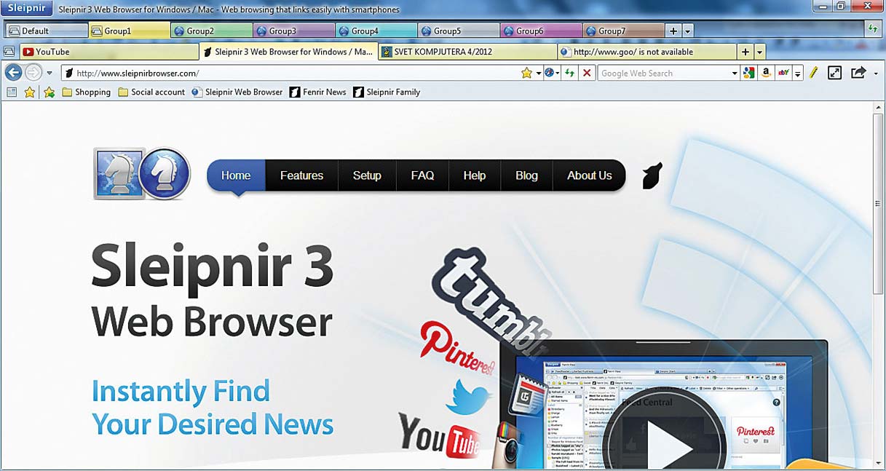
Task: Switch to the Group2 tab group
Action: pyautogui.click(x=211, y=31)
